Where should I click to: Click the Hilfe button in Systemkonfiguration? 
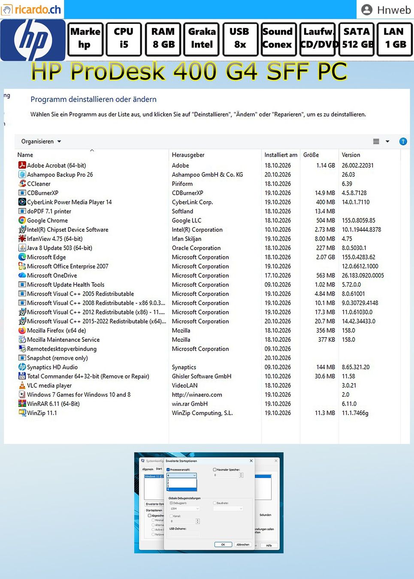click(269, 546)
